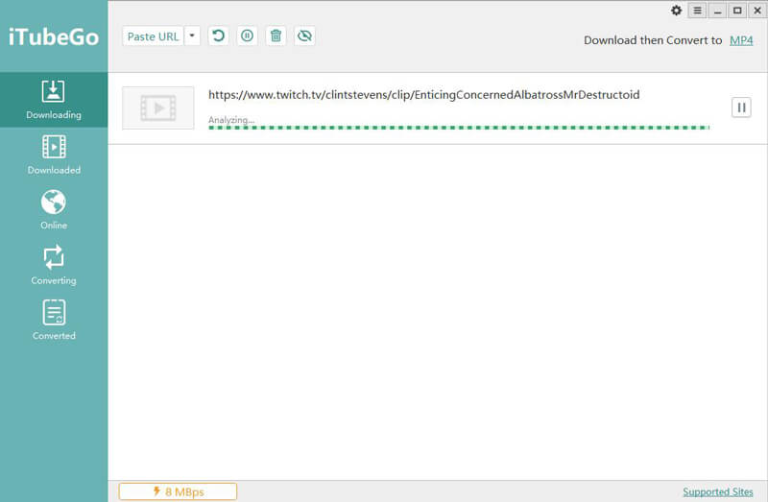This screenshot has width=768, height=502.
Task: Click the Download then Convert to label
Action: click(653, 40)
